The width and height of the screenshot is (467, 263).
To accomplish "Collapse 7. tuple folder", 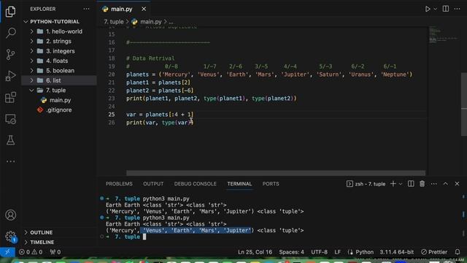I will pos(59,90).
